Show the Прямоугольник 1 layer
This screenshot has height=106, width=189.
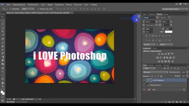144,85
